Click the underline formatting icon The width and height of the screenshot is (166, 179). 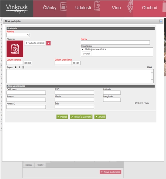[x=23, y=67]
